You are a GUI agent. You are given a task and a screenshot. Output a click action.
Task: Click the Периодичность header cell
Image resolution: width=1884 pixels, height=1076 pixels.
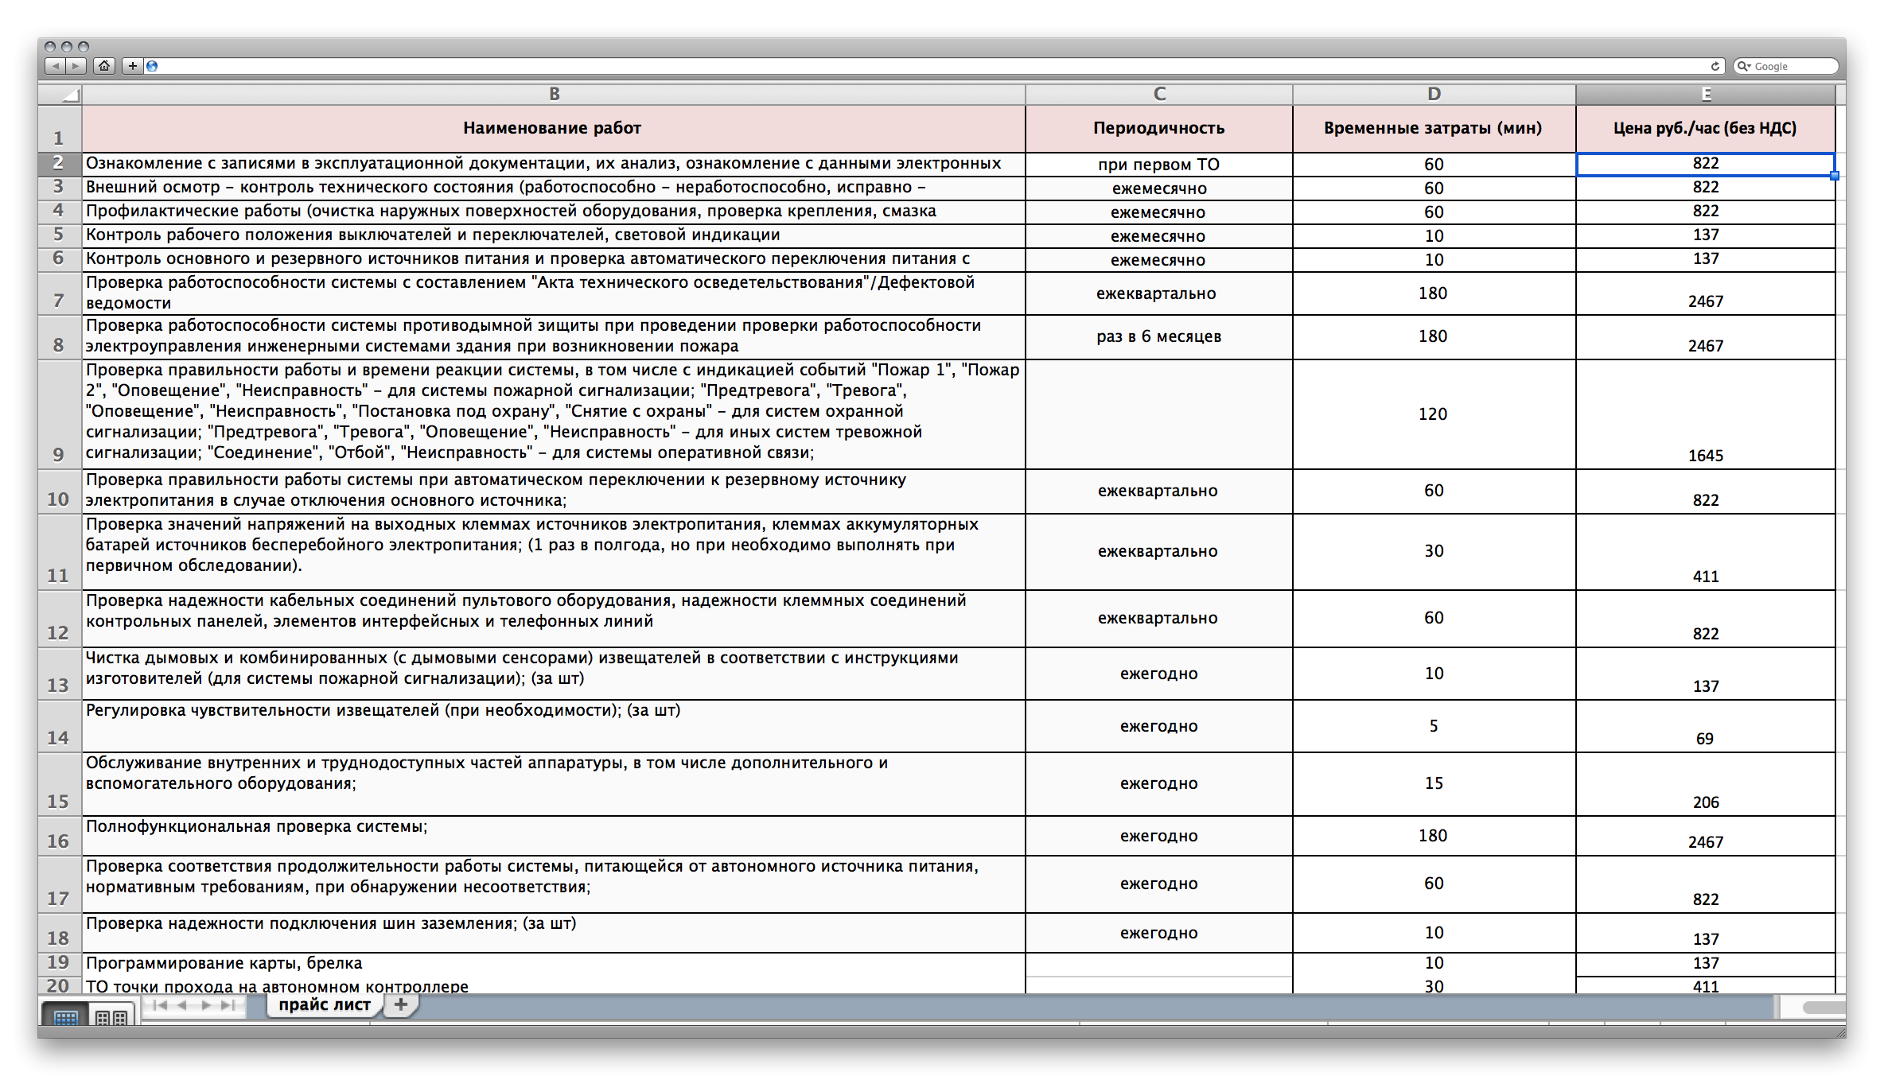pos(1159,129)
